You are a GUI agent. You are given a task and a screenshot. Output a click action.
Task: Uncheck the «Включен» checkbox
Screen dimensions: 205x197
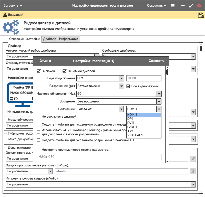click(39, 71)
